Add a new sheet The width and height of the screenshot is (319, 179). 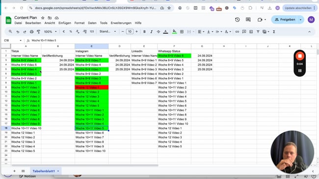pyautogui.click(x=14, y=171)
